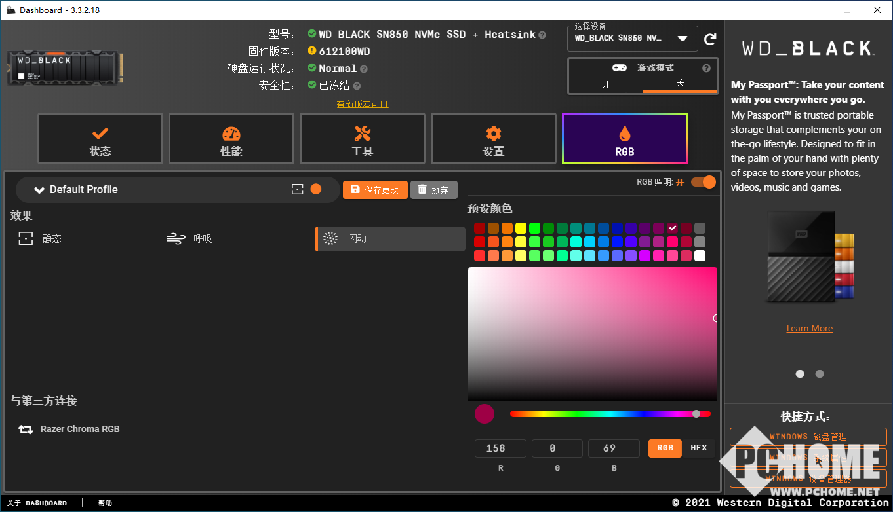Image resolution: width=893 pixels, height=512 pixels.
Task: Click the 保存更改 button
Action: (375, 190)
